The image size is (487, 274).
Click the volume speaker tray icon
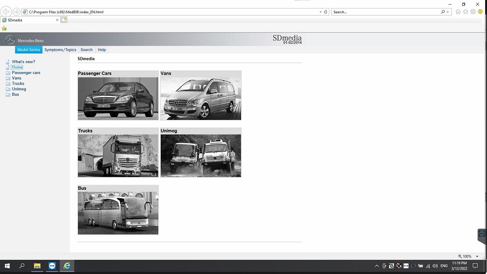tap(435, 266)
